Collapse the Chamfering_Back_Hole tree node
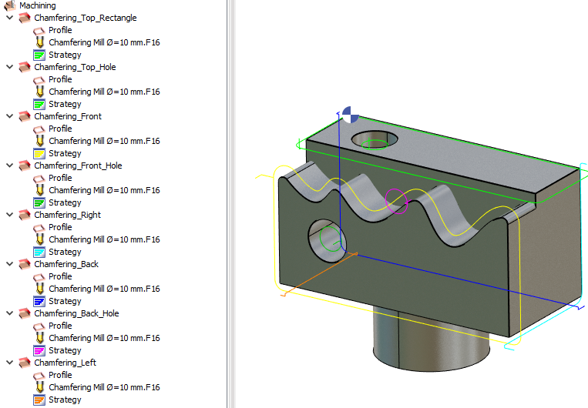This screenshot has width=588, height=408. click(x=10, y=313)
